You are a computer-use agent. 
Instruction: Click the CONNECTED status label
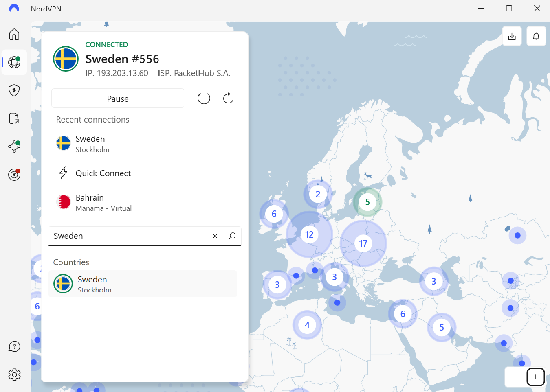[107, 45]
